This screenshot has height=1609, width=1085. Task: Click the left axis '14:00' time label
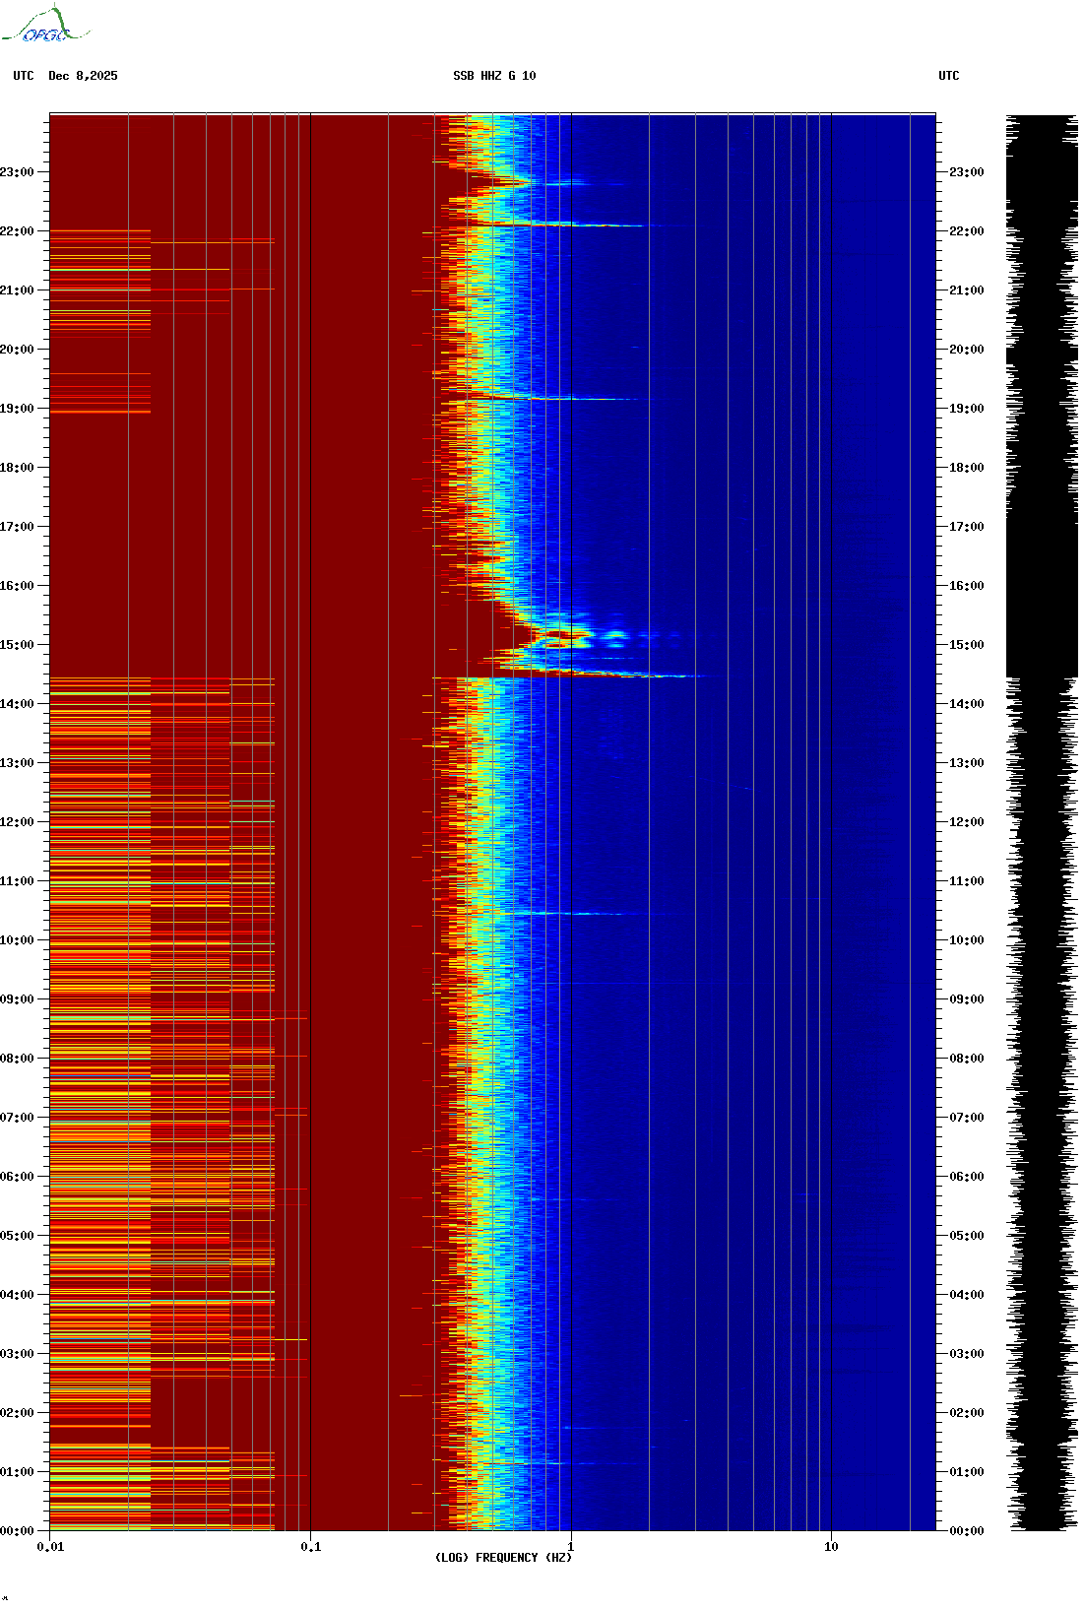pyautogui.click(x=17, y=704)
